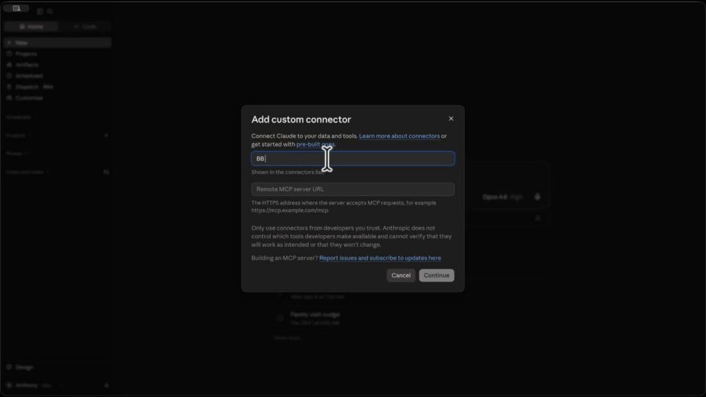Screen dimensions: 706x397
Task: Cancel adding the custom connector
Action: click(x=401, y=276)
